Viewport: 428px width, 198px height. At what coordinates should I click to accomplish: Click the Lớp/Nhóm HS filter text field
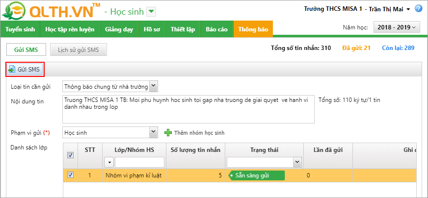(x=139, y=162)
